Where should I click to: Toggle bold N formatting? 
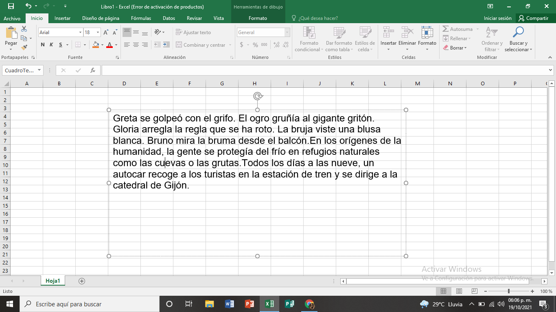(43, 45)
